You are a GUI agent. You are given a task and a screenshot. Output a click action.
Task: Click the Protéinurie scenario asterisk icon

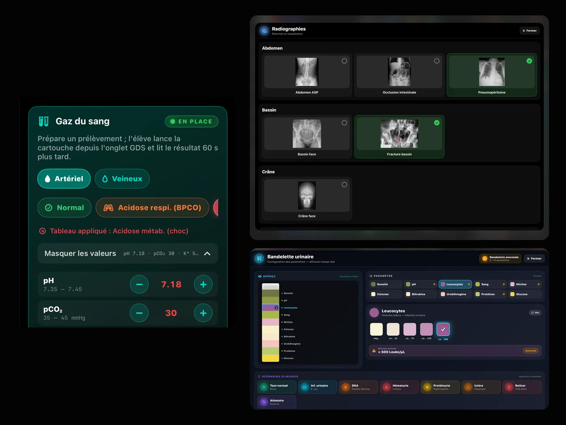tap(427, 387)
